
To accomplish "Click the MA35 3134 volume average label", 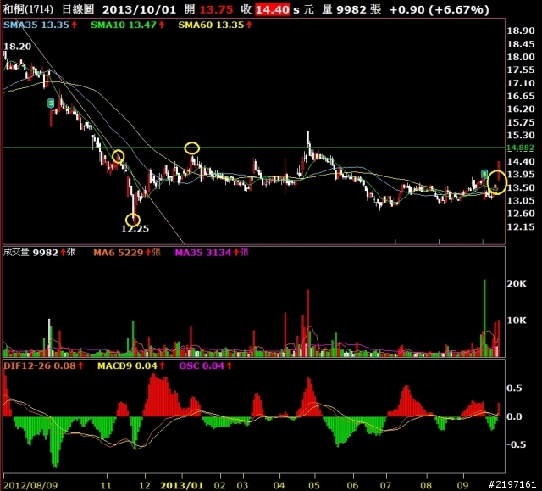I will click(x=203, y=253).
